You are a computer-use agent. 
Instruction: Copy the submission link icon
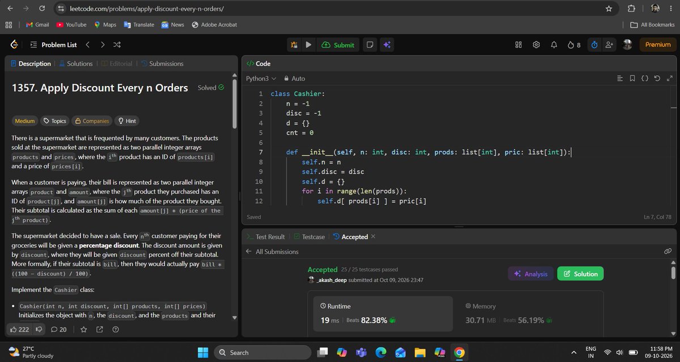668,251
